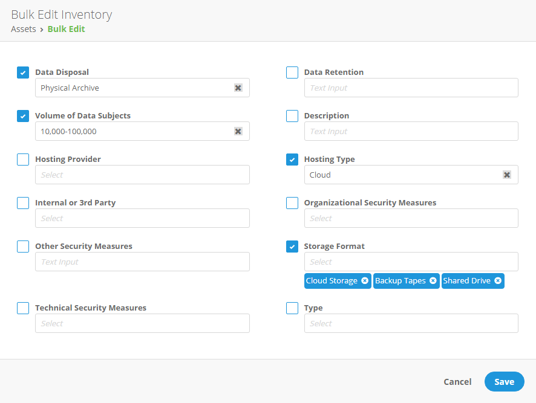Clear the 10,000-100,000 volume value
536x403 pixels.
click(x=238, y=131)
